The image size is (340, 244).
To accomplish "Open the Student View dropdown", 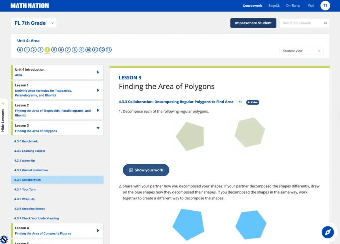I will [x=301, y=51].
